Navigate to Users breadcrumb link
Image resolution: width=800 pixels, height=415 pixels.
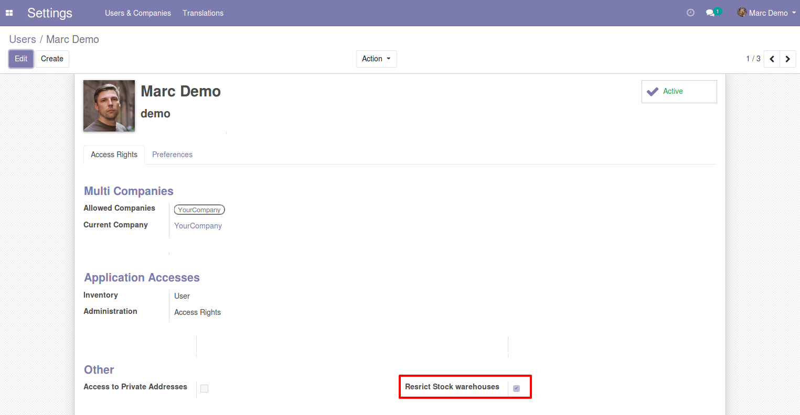23,39
